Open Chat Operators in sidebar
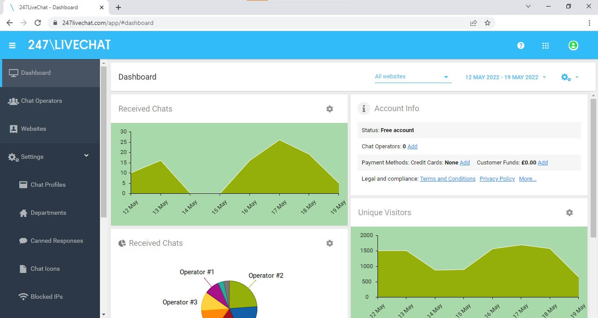Screen dimensions: 598x318 (x=50, y=101)
